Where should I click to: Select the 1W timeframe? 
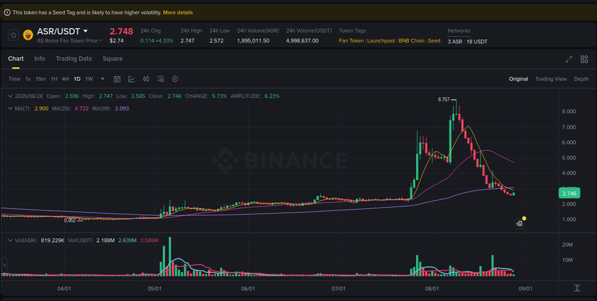89,79
